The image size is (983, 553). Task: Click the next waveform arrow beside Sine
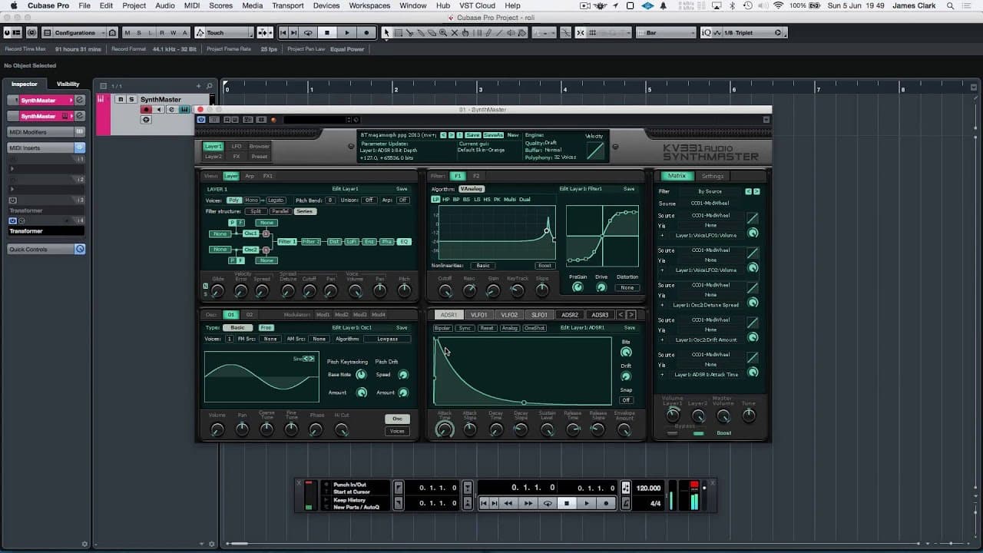312,359
